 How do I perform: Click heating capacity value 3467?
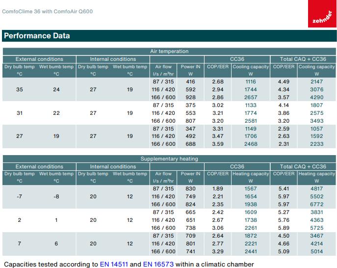tap(316, 236)
